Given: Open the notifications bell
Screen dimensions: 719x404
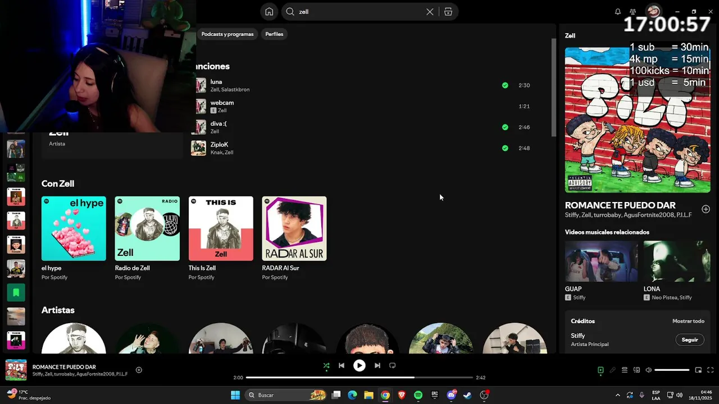Looking at the screenshot, I should (x=618, y=12).
